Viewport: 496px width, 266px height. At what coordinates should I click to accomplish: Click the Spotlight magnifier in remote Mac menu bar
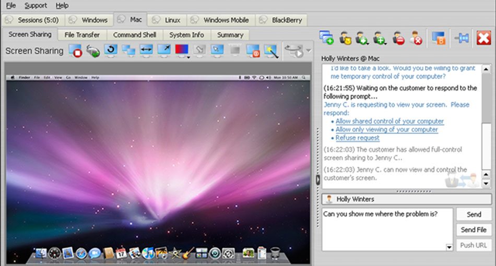(304, 77)
